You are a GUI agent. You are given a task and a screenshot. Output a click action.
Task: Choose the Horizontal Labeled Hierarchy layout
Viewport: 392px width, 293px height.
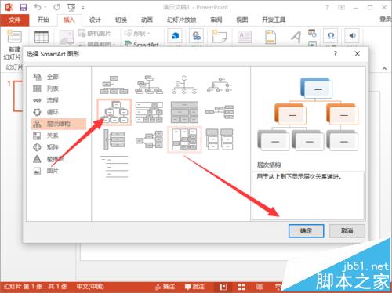pyautogui.click(x=184, y=140)
